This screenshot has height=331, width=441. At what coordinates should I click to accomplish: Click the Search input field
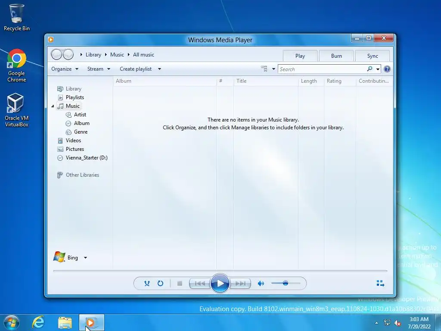click(x=322, y=69)
